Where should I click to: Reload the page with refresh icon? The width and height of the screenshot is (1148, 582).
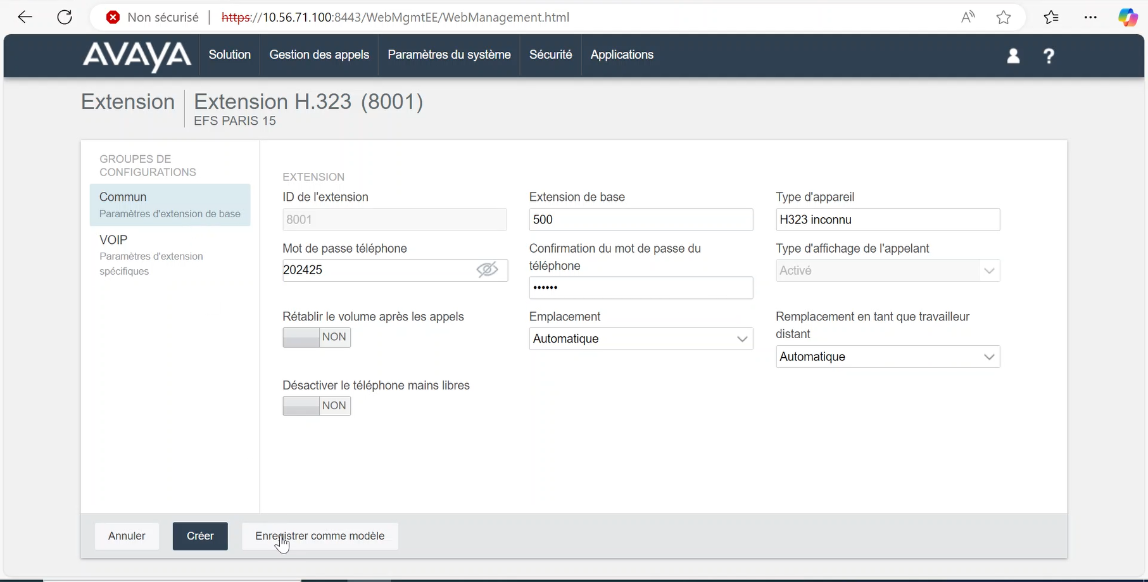[65, 17]
